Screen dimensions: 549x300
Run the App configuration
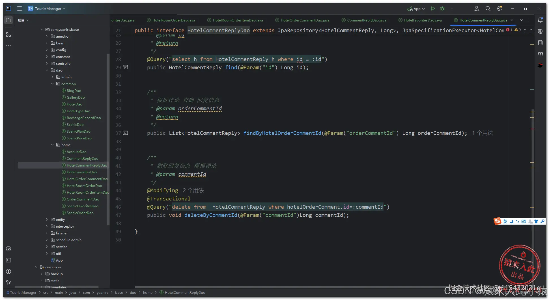(432, 8)
